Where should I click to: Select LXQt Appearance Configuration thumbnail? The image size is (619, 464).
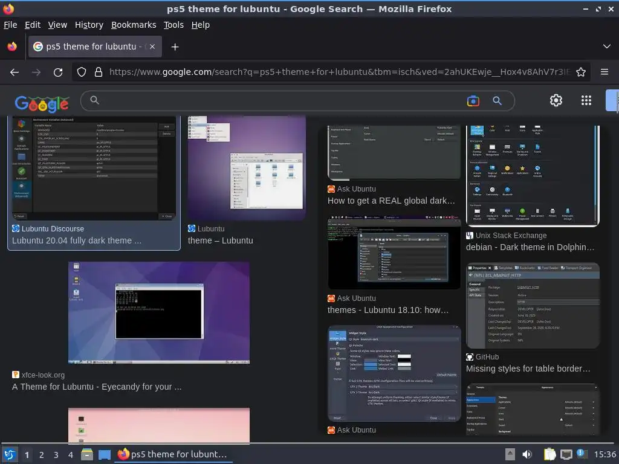pyautogui.click(x=394, y=373)
